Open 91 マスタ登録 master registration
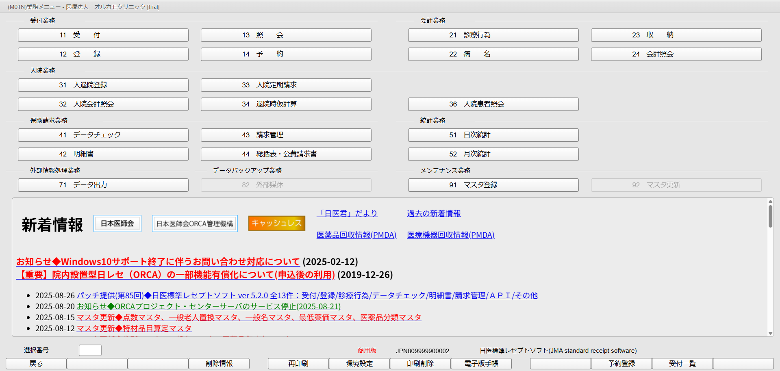Screen dimensions: 780x371 coord(493,185)
